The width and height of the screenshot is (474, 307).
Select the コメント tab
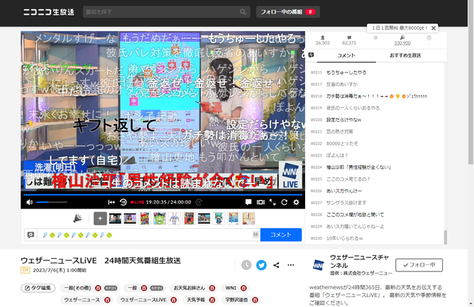click(x=346, y=55)
